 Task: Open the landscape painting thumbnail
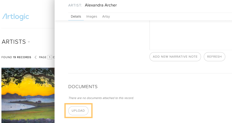click(28, 95)
